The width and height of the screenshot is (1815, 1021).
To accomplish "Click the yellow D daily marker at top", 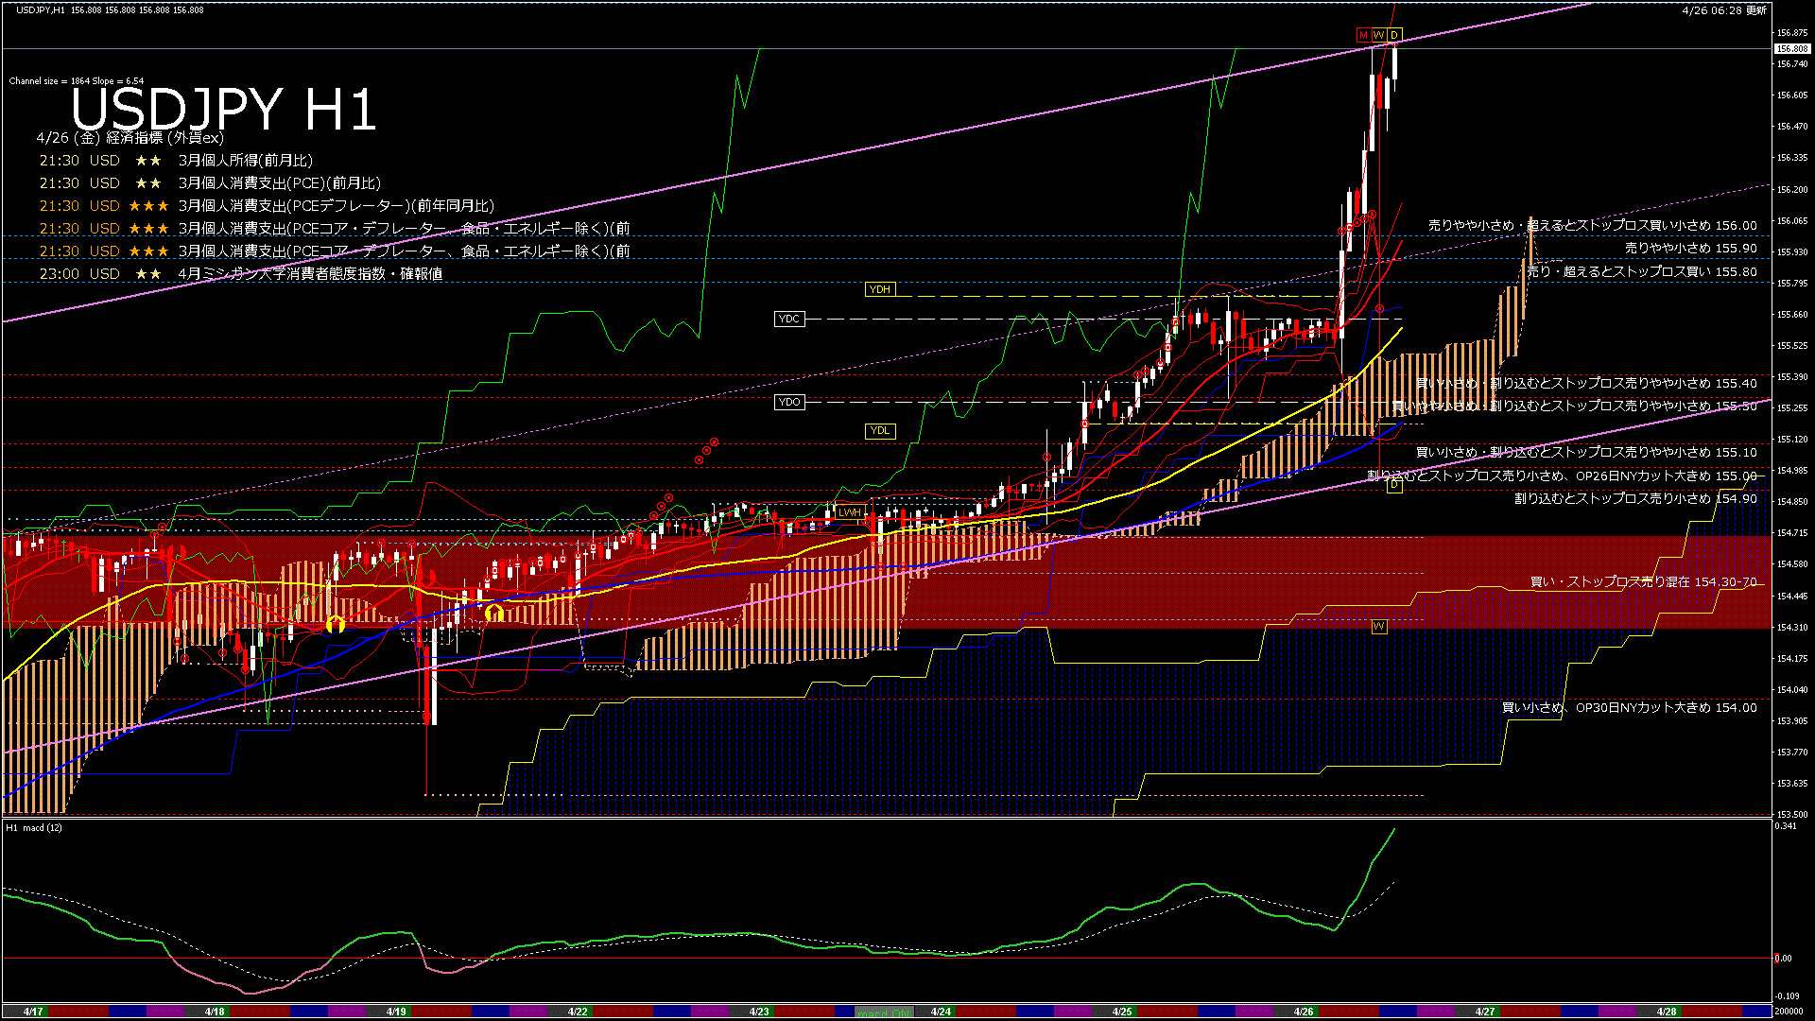I will click(x=1394, y=35).
